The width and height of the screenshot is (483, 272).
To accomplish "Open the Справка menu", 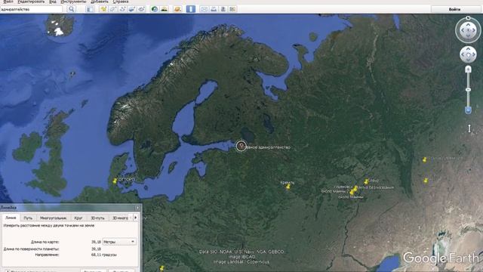I will tap(121, 2).
